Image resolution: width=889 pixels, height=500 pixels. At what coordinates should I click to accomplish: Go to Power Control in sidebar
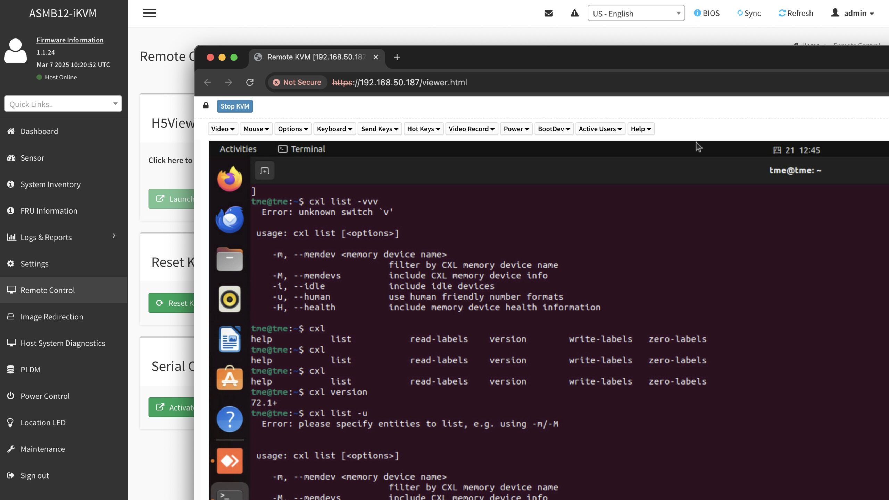pyautogui.click(x=45, y=396)
